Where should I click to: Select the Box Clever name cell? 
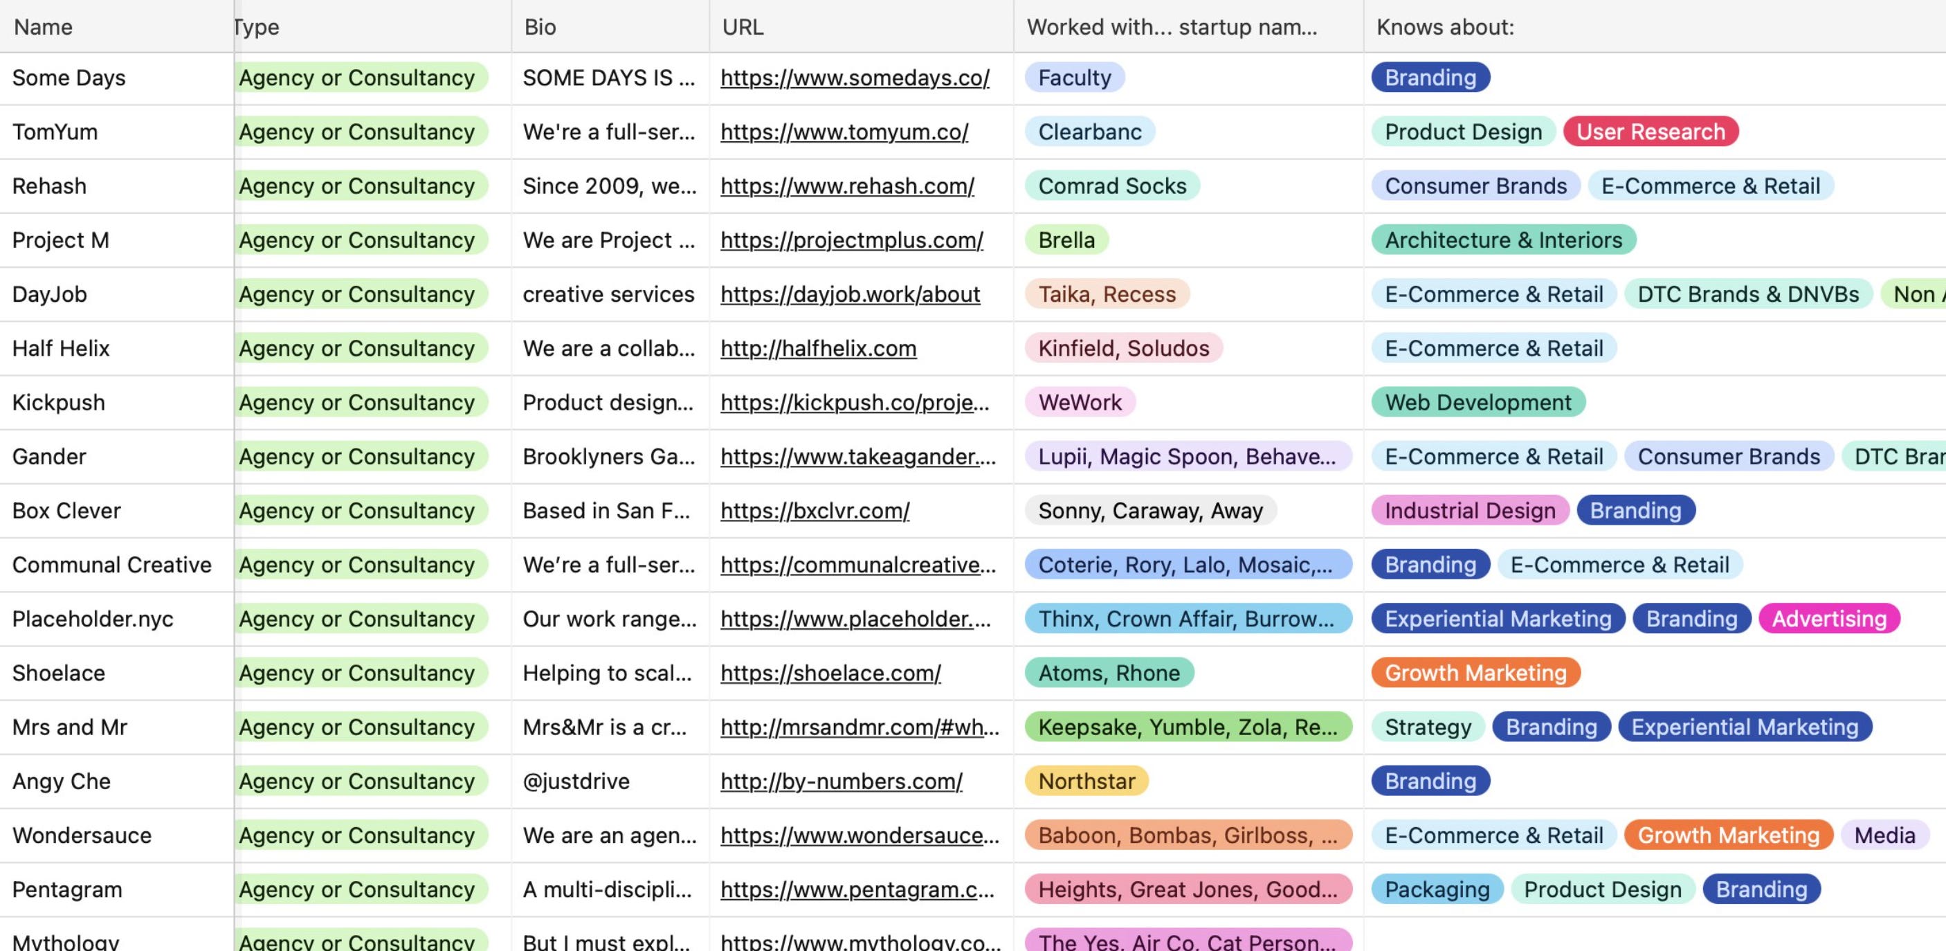pos(117,511)
